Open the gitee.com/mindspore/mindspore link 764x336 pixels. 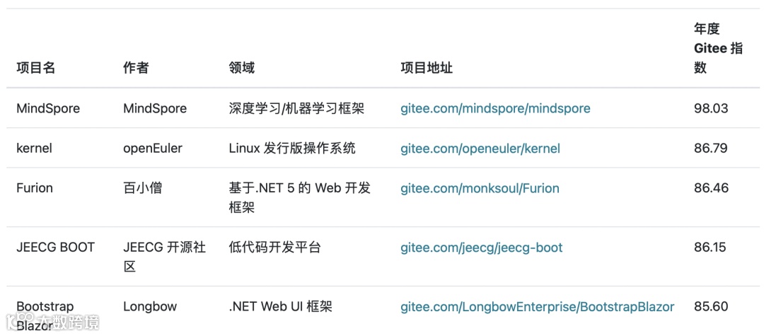click(x=495, y=108)
